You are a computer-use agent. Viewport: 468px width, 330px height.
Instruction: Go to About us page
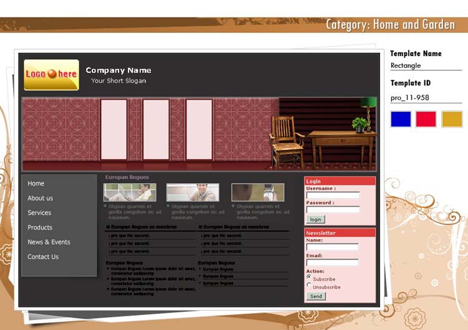[40, 199]
